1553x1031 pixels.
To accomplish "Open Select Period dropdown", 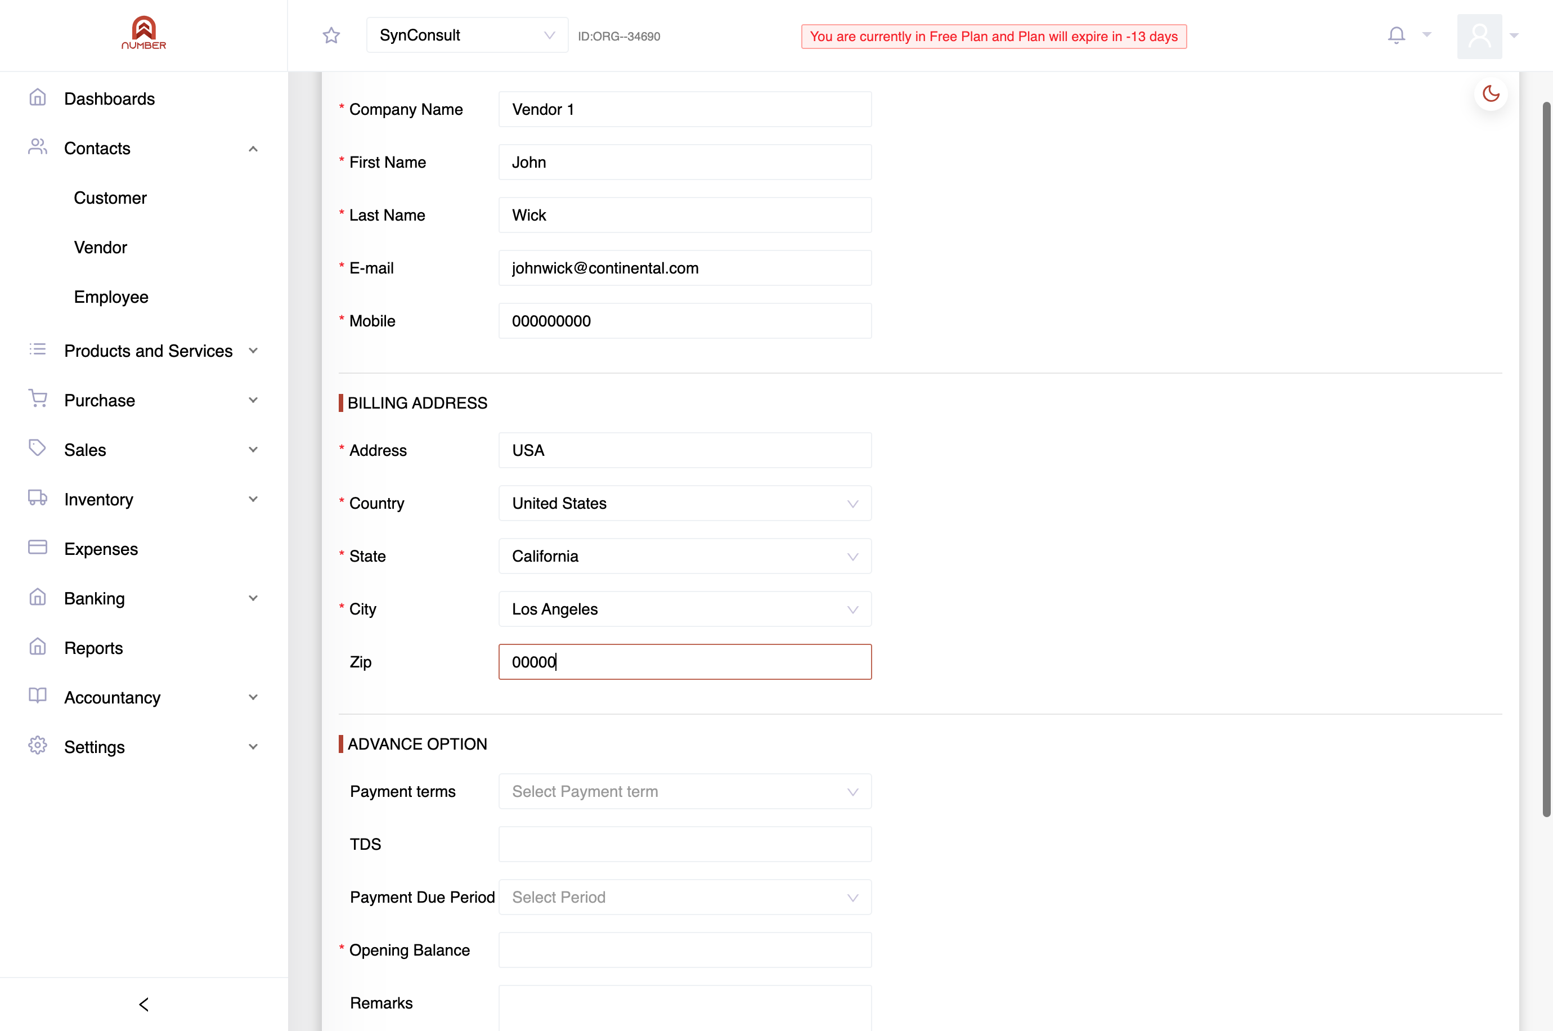I will (x=685, y=898).
